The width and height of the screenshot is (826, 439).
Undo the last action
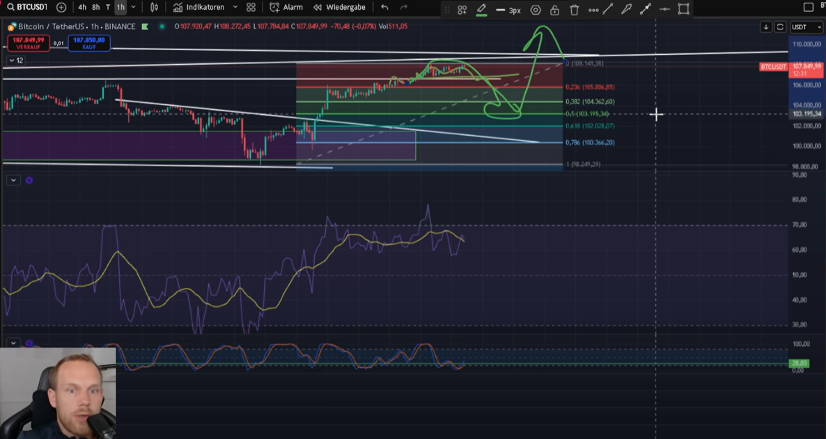(x=384, y=8)
